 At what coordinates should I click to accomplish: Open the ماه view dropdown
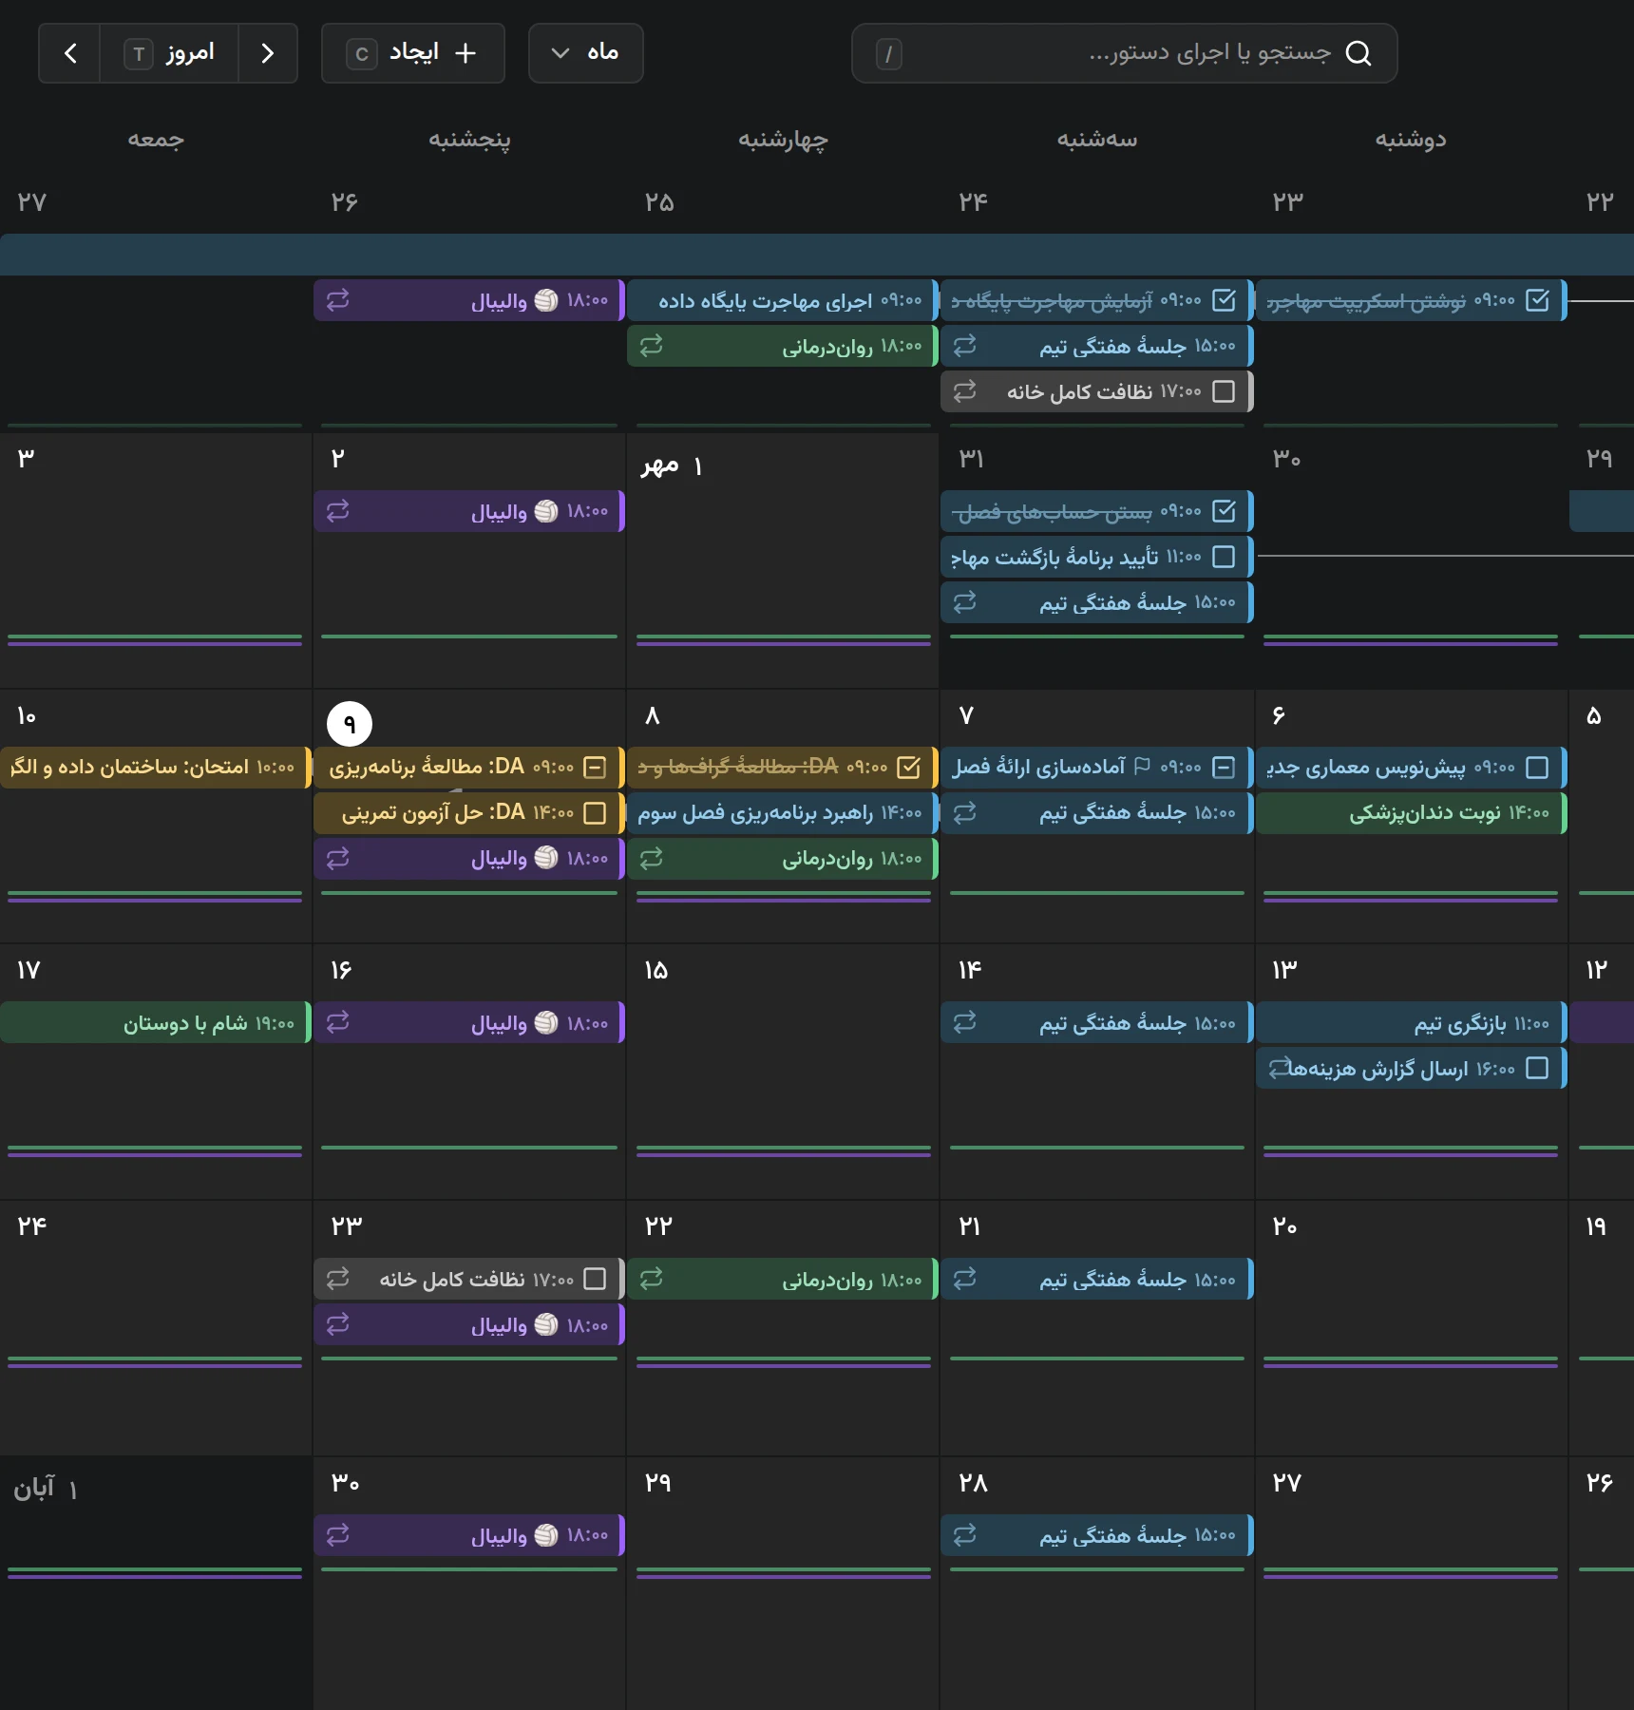[x=585, y=53]
